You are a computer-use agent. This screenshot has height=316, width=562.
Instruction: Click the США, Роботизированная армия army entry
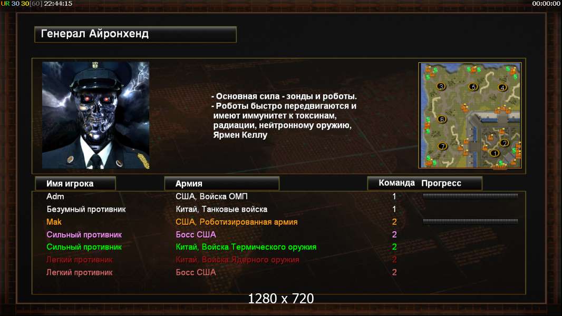point(237,222)
